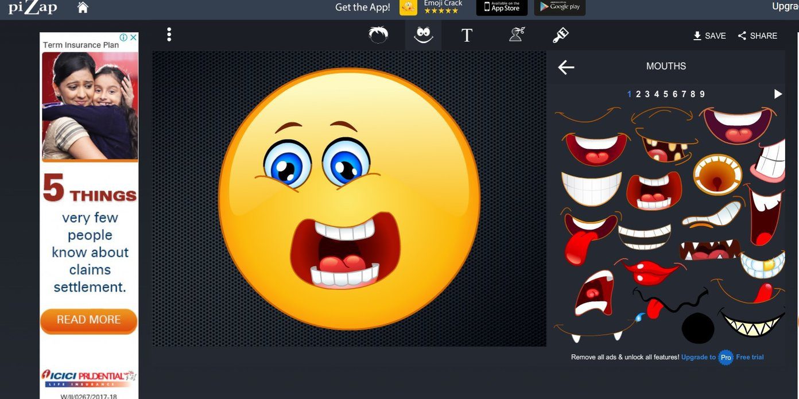This screenshot has width=799, height=399.
Task: Select the smiley face parts tool
Action: click(424, 36)
